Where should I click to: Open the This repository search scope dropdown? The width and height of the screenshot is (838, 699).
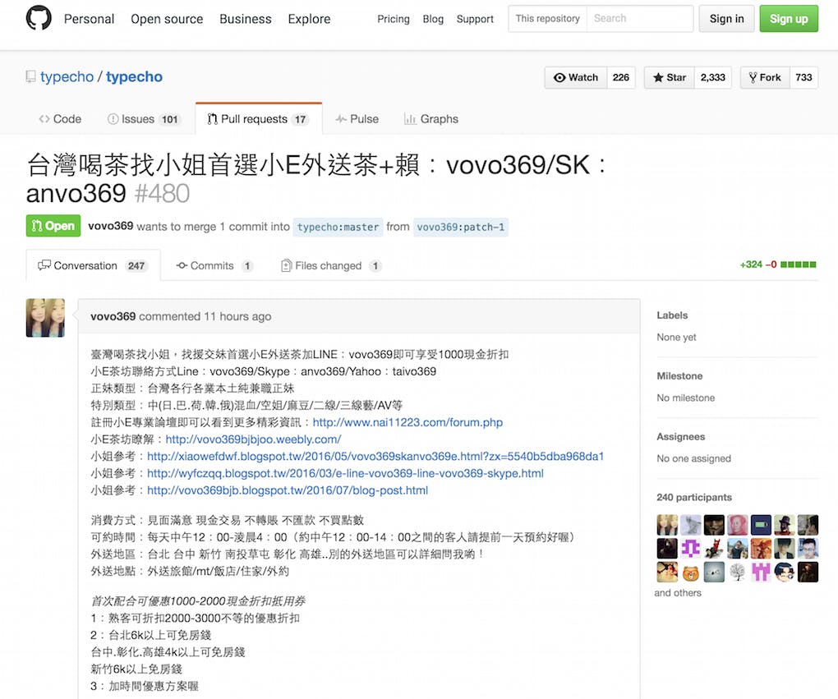[x=546, y=18]
